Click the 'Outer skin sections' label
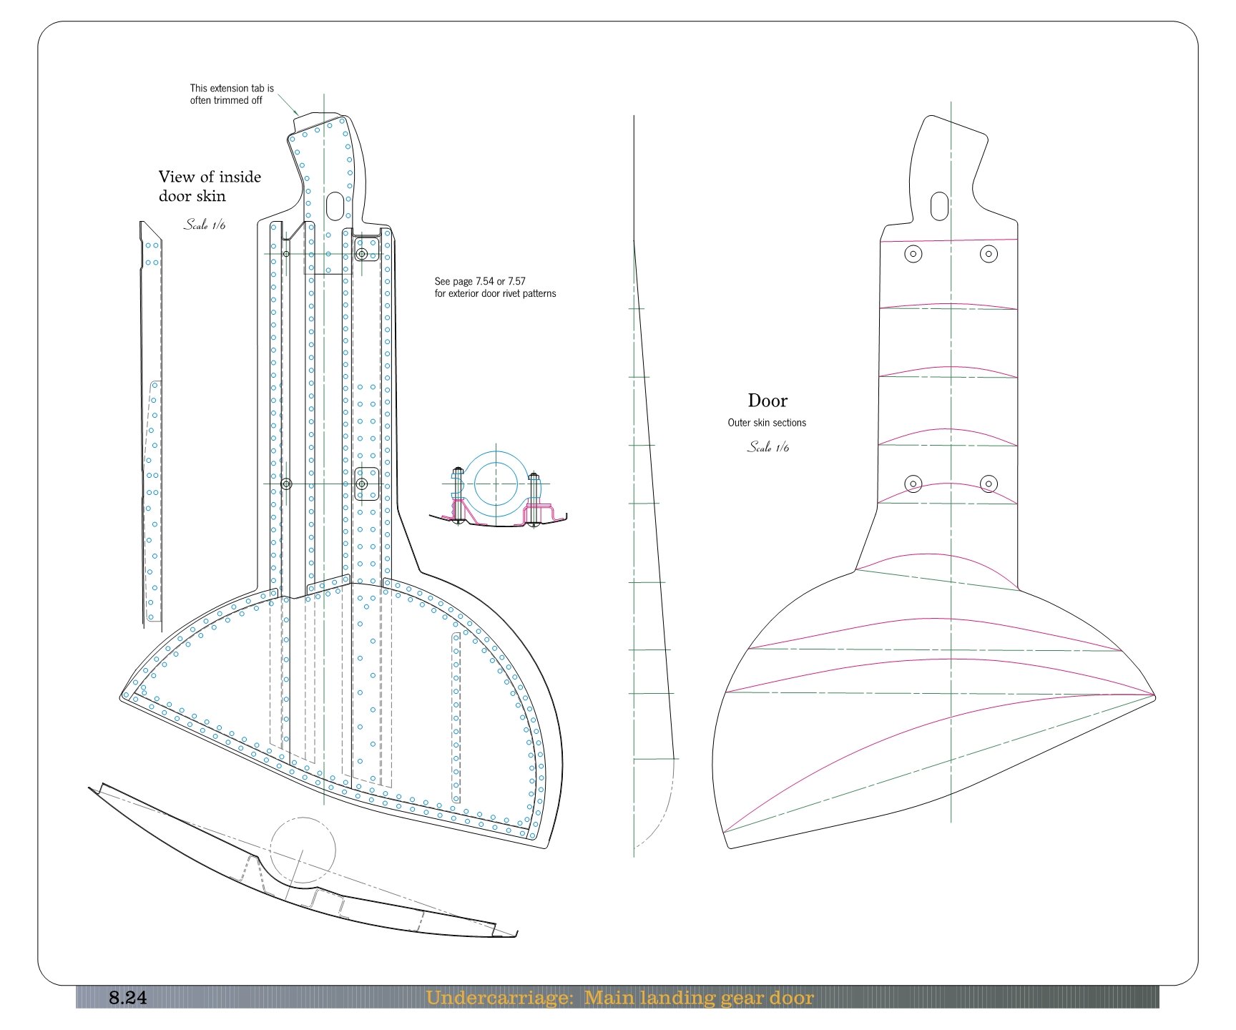This screenshot has width=1236, height=1030. point(767,423)
